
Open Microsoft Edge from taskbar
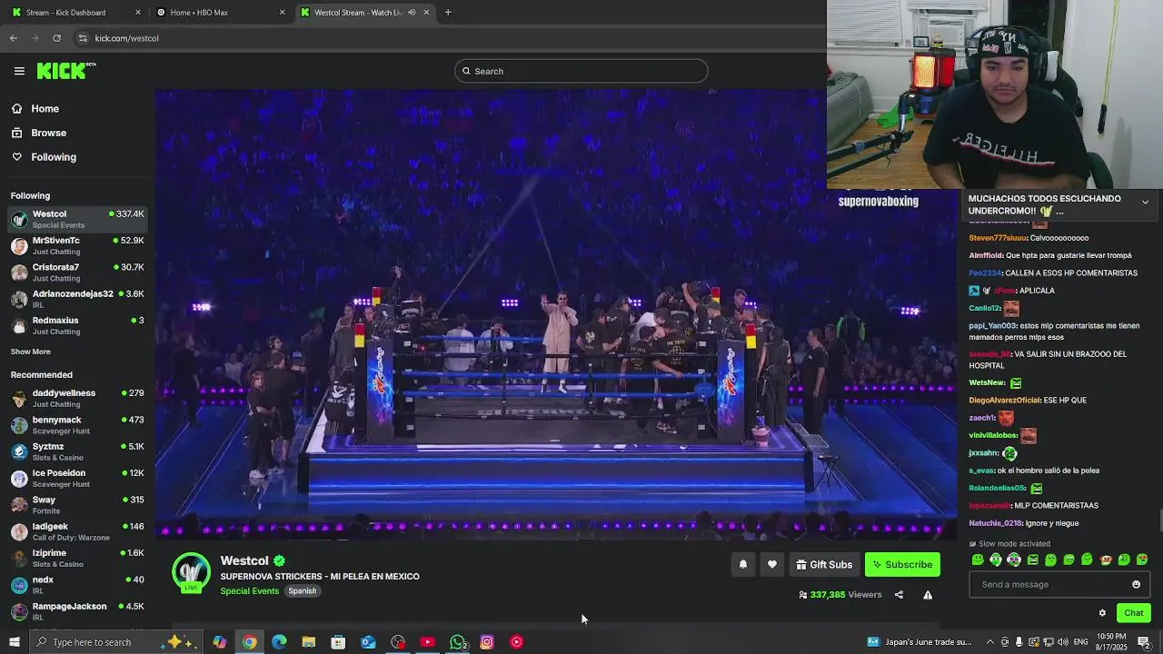coord(279,642)
